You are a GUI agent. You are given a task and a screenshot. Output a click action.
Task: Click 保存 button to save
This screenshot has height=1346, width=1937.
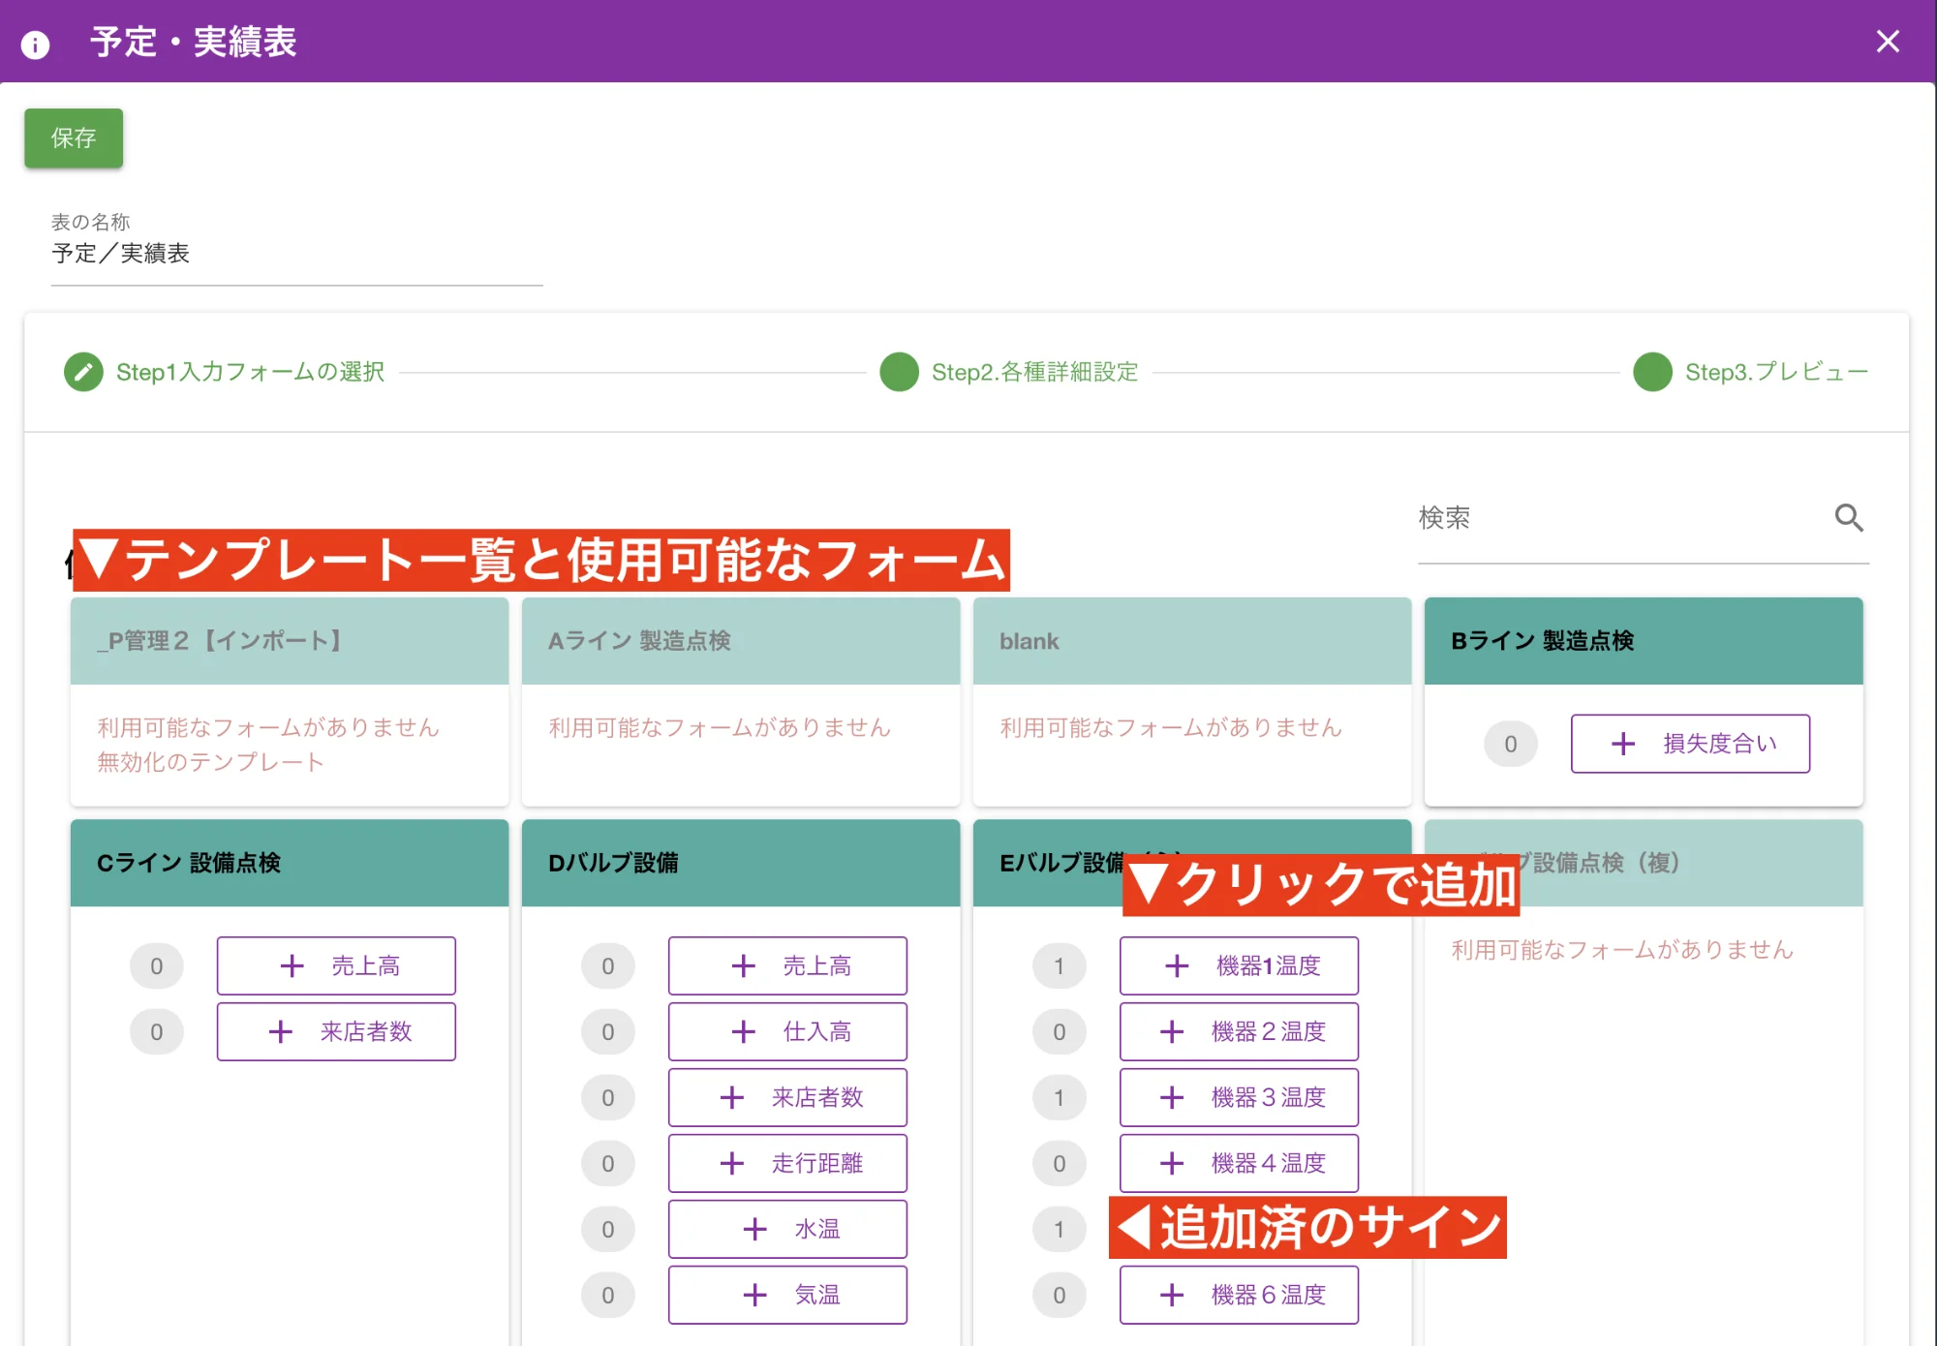(76, 137)
